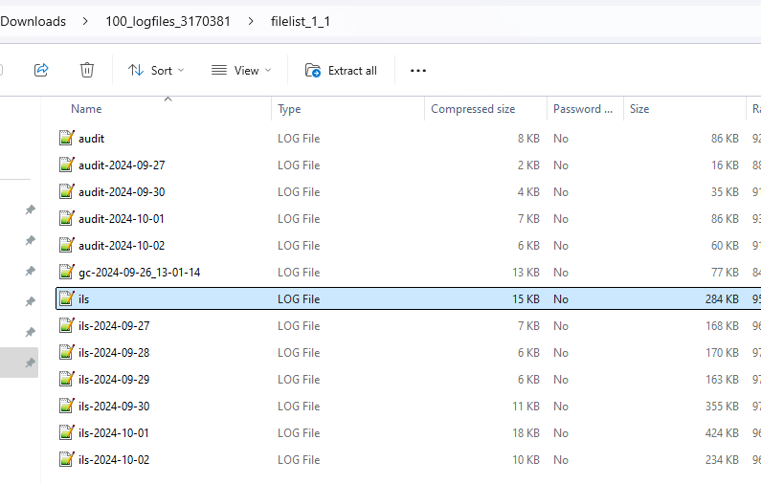Screen dimensions: 761x484
Task: Click the Delete trash can icon
Action: pos(87,70)
